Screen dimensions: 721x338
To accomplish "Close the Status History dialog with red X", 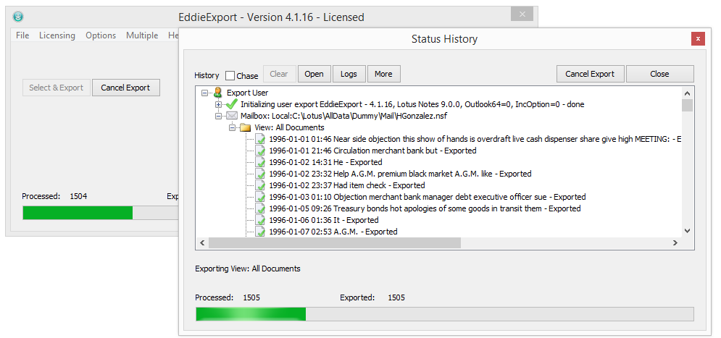I will point(698,39).
